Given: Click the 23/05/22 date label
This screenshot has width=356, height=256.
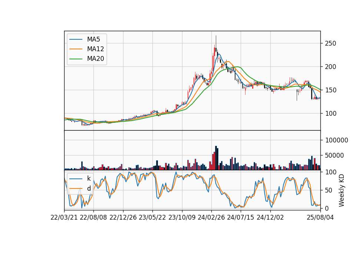Looking at the screenshot, I should (152, 217).
